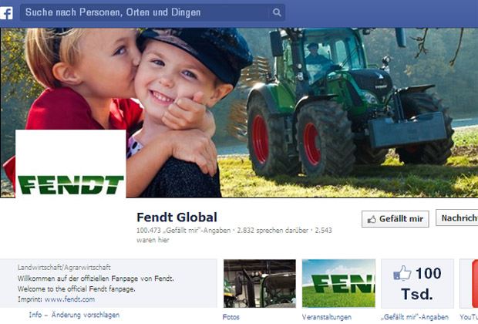478x324 pixels.
Task: Open the Fendt logo profile picture
Action: (x=70, y=164)
